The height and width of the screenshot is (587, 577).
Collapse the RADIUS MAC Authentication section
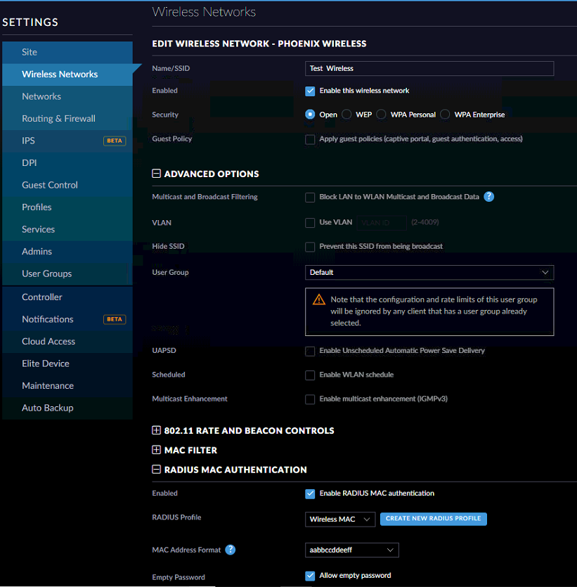point(157,470)
